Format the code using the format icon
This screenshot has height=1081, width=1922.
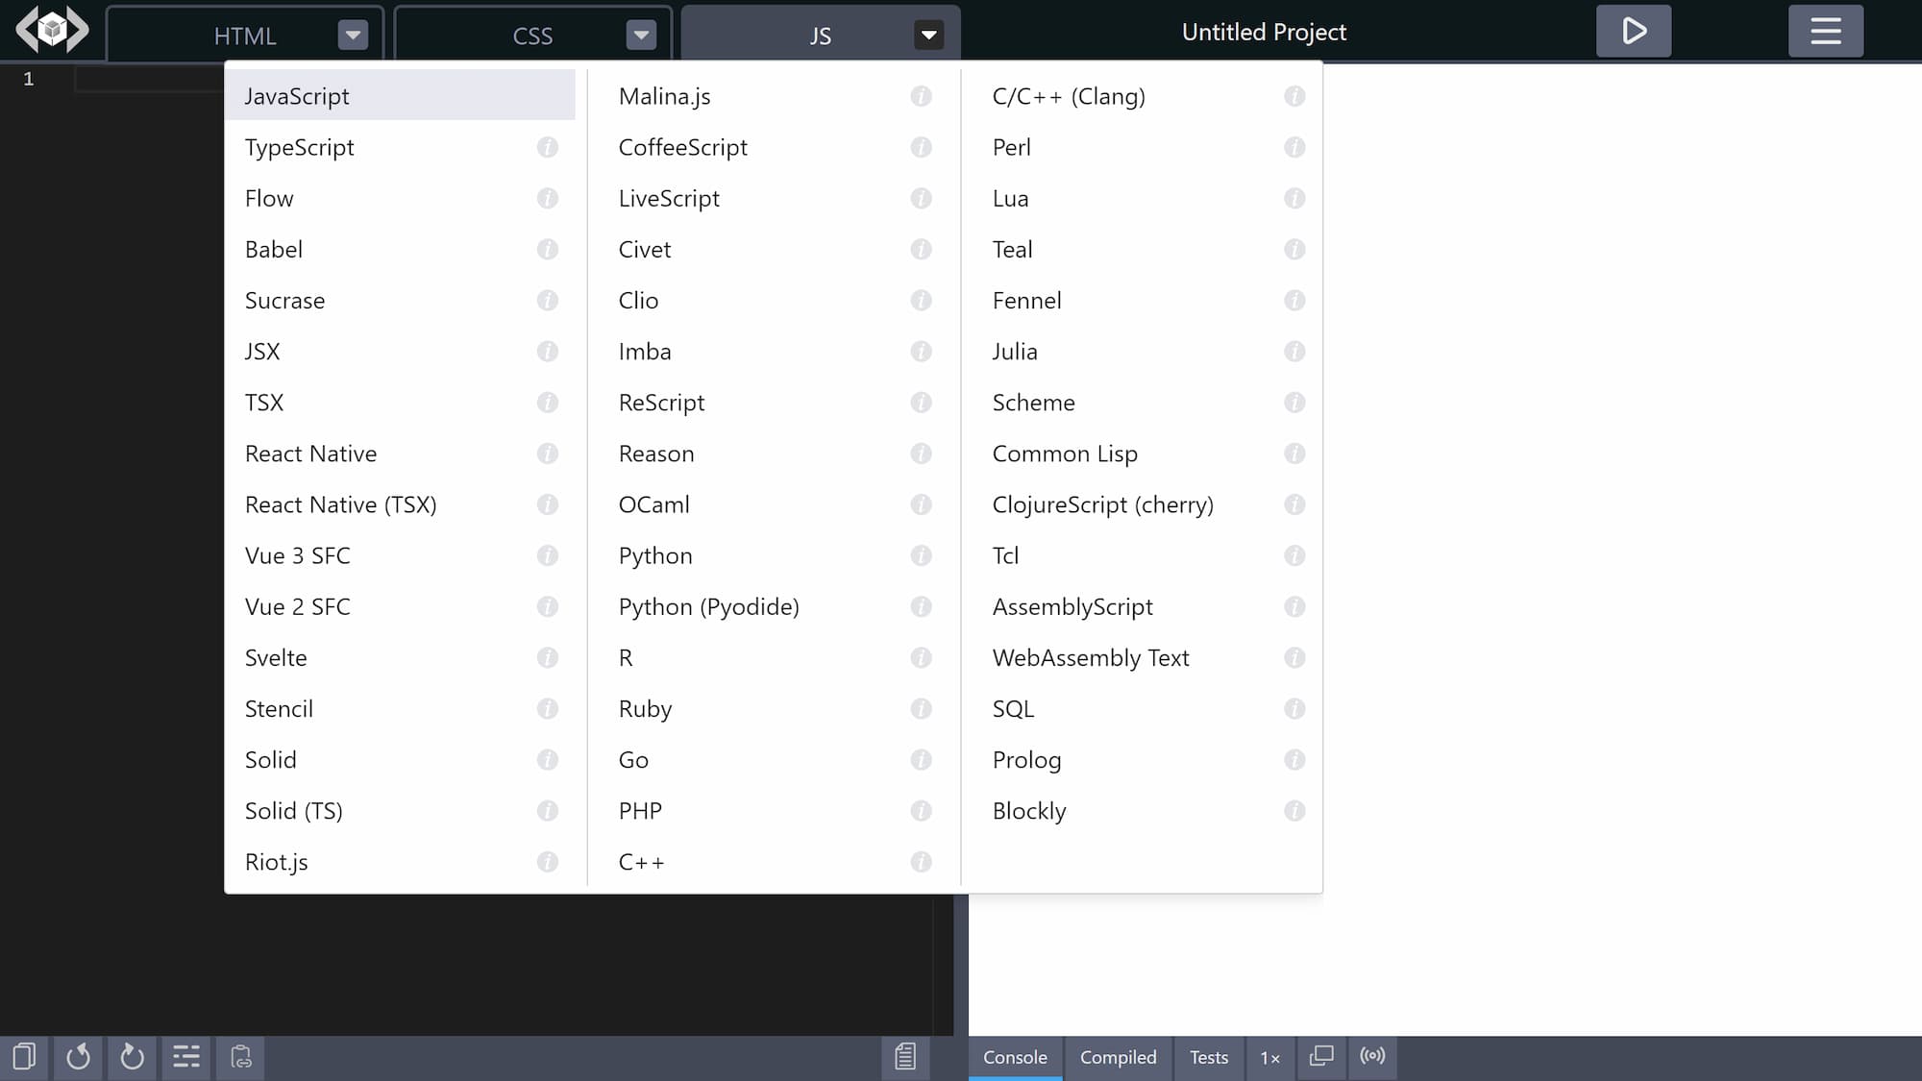click(185, 1057)
